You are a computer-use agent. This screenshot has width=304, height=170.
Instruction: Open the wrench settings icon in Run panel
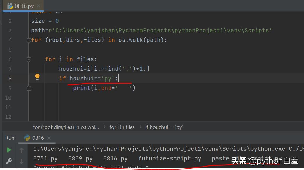9,161
